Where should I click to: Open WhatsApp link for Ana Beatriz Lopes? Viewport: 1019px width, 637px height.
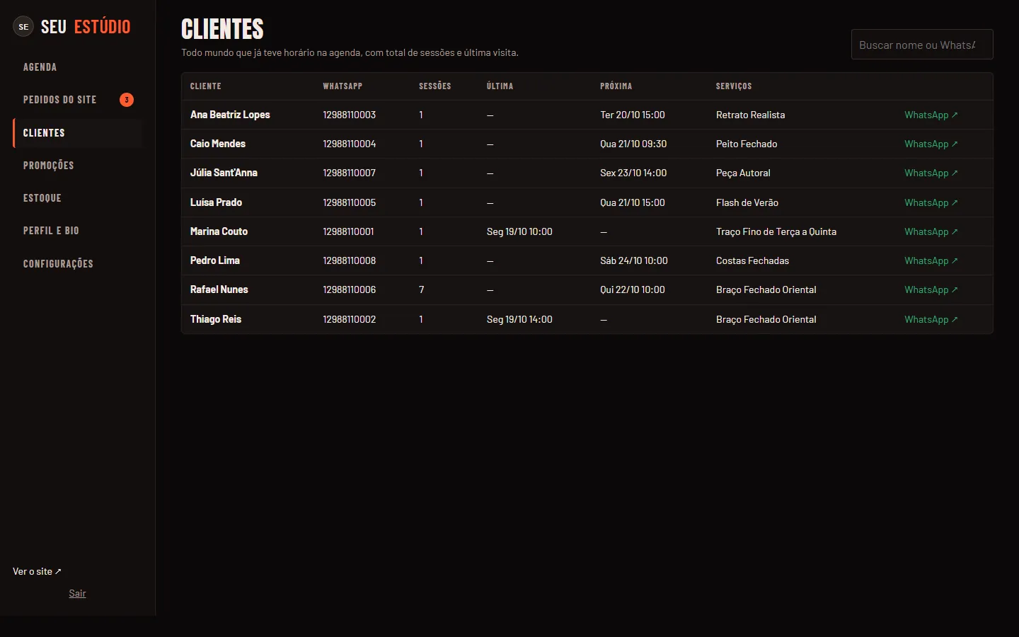tap(931, 115)
